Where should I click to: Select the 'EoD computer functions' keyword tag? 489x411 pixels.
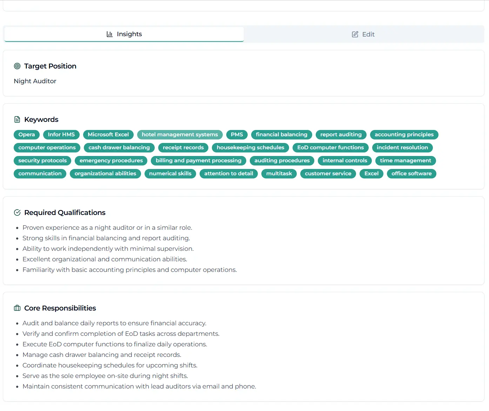click(x=330, y=148)
